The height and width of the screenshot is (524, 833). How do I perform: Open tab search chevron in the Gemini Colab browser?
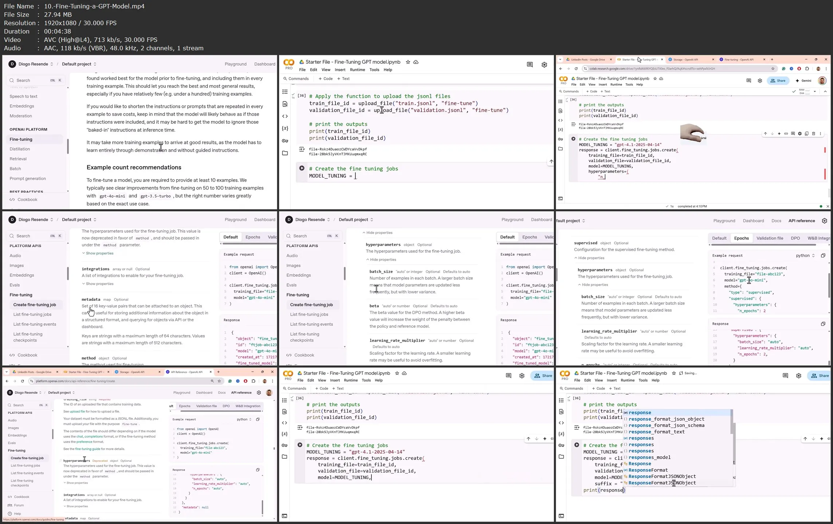click(x=560, y=59)
